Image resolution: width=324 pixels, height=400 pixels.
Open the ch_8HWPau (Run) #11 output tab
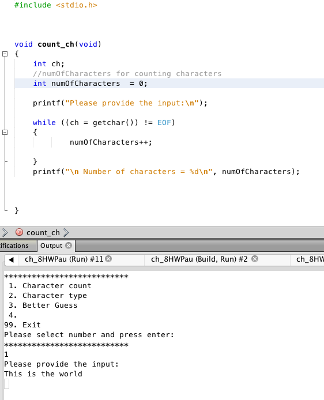(x=64, y=259)
